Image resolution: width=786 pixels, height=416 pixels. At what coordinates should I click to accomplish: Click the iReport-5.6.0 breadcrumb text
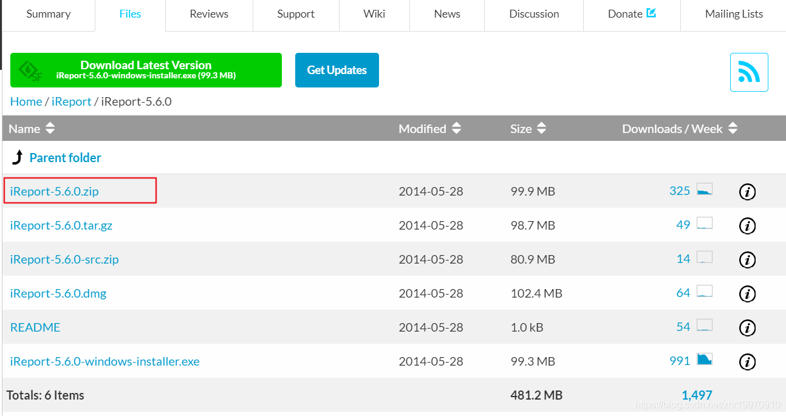click(136, 101)
